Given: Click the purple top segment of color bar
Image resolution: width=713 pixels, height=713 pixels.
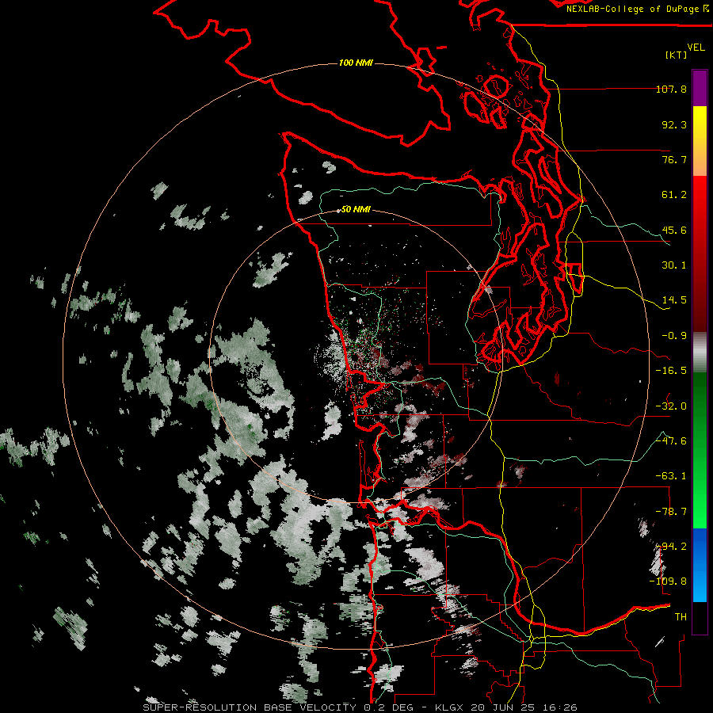Looking at the screenshot, I should [700, 88].
